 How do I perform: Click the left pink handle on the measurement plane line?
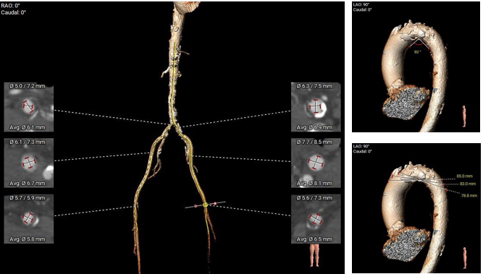tap(196, 206)
